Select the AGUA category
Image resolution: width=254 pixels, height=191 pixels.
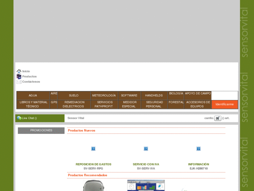(x=33, y=95)
